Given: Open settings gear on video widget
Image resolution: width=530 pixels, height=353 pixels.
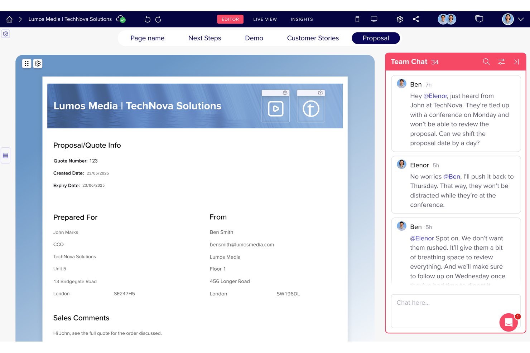Looking at the screenshot, I should [x=285, y=93].
